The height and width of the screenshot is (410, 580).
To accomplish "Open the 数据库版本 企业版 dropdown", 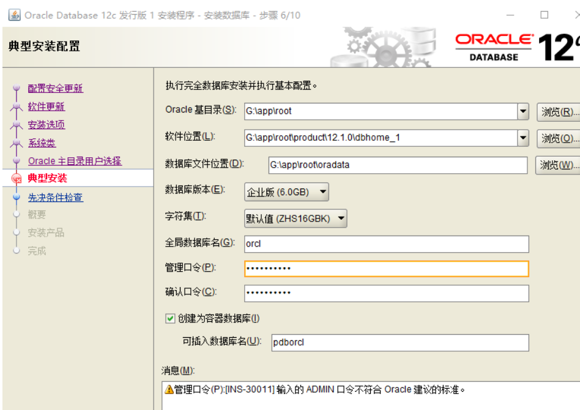I will click(287, 192).
